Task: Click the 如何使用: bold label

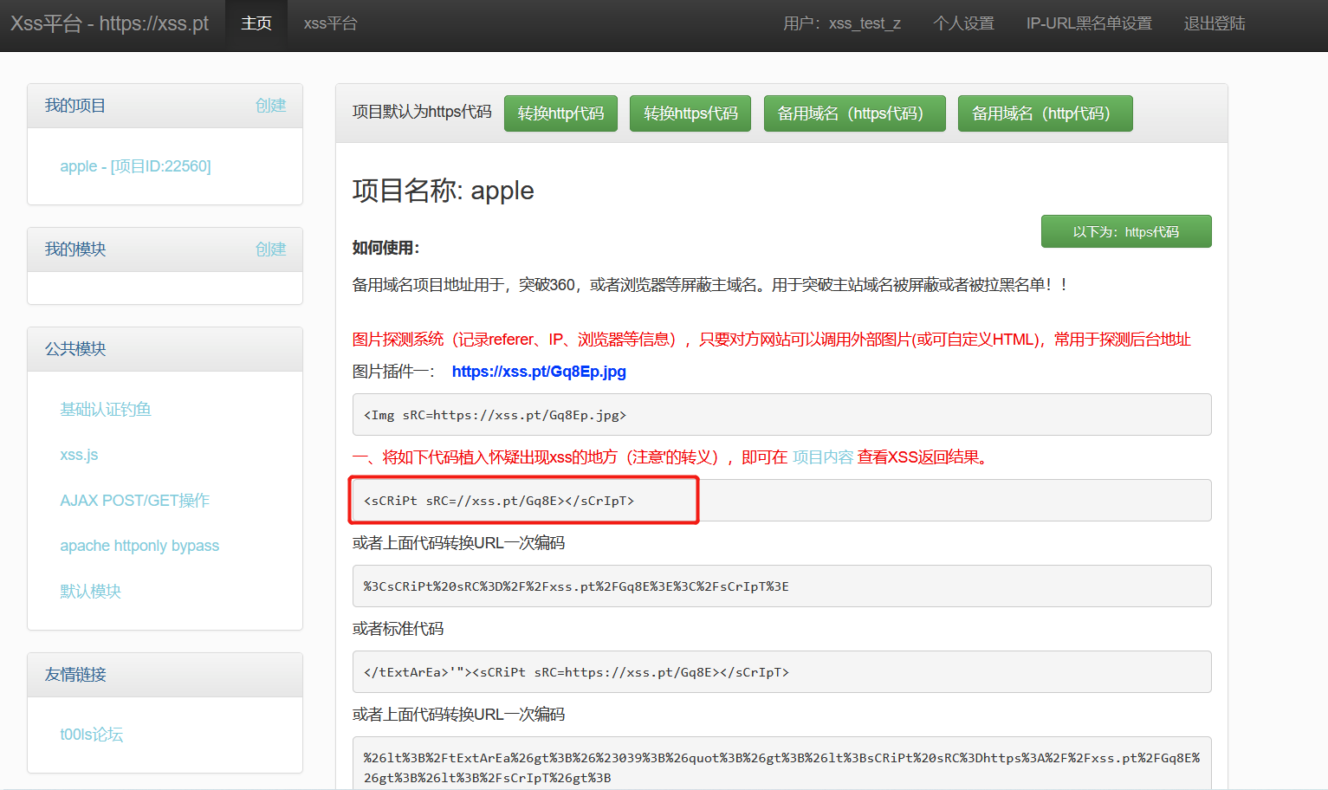Action: point(385,248)
